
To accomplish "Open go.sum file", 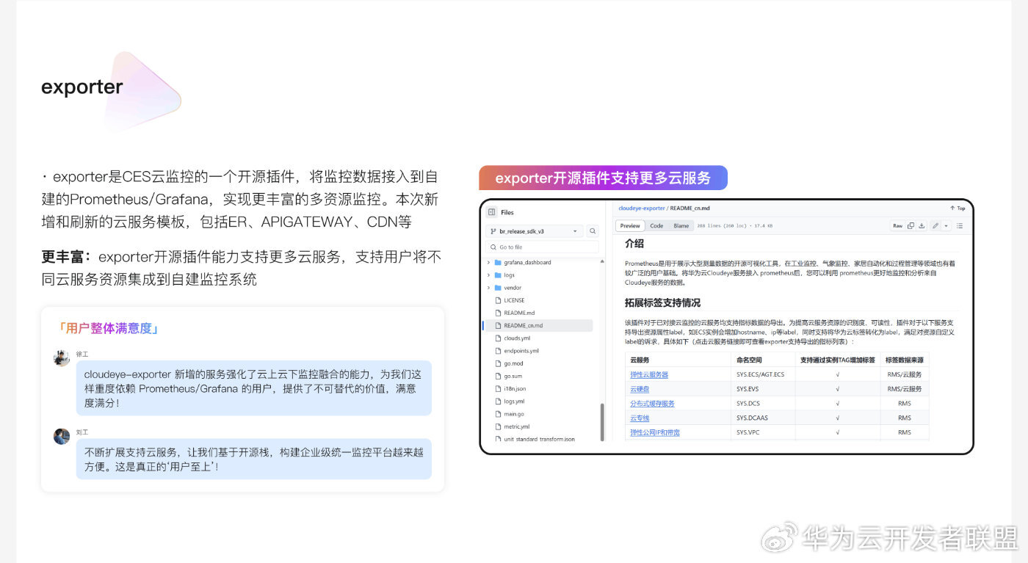I will [513, 376].
